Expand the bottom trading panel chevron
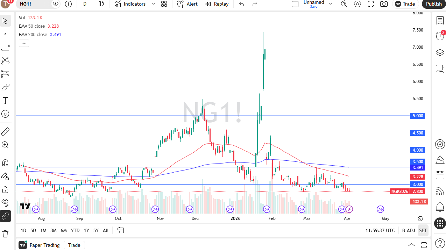This screenshot has height=250, width=446. pos(412,245)
